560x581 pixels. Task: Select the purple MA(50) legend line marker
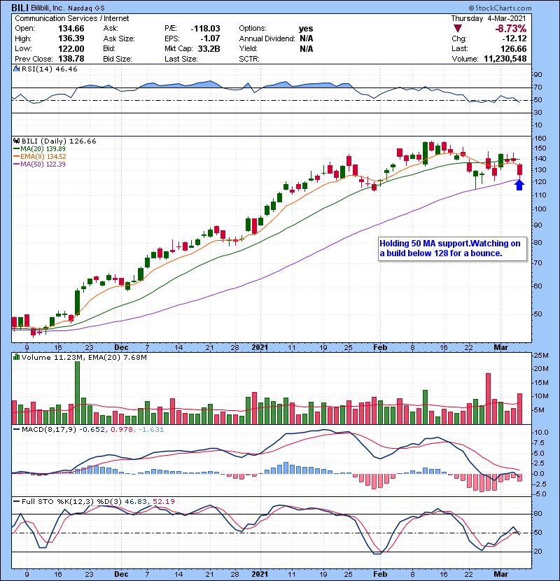click(16, 164)
